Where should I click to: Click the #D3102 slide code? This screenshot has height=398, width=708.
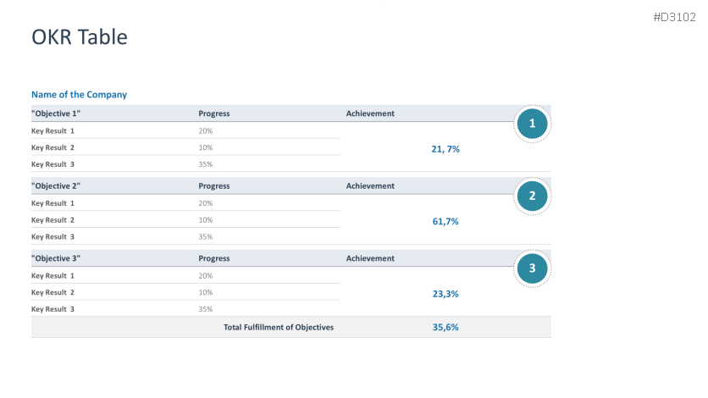tap(676, 17)
